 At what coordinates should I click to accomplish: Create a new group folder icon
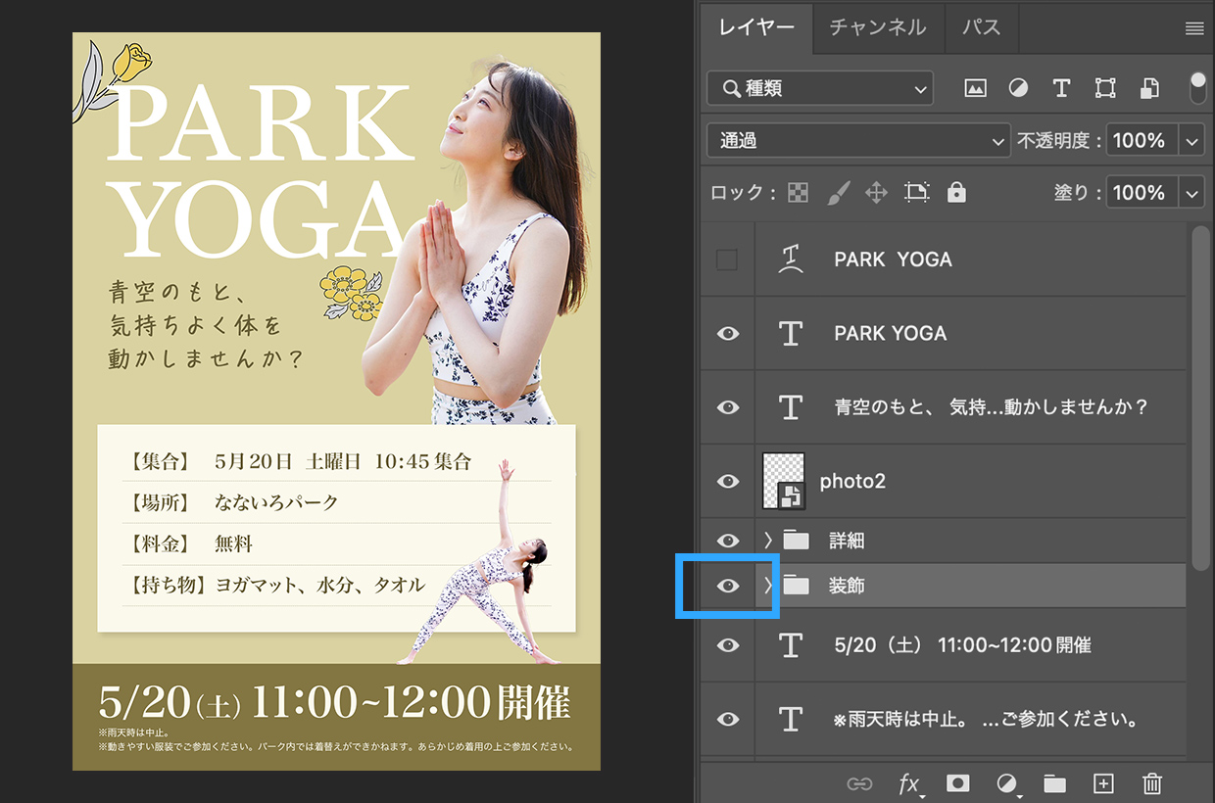click(x=1054, y=783)
